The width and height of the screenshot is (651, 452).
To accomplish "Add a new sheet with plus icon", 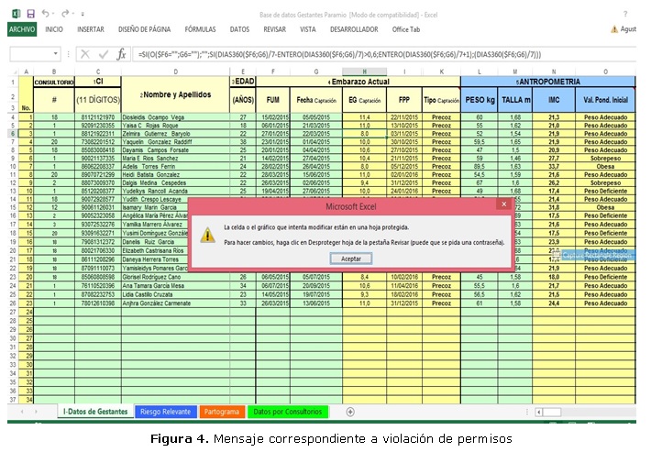I will pos(348,412).
